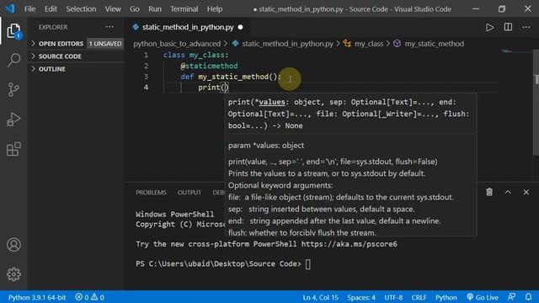This screenshot has height=303, width=539.
Task: Open the View menu
Action: pyautogui.click(x=113, y=9)
